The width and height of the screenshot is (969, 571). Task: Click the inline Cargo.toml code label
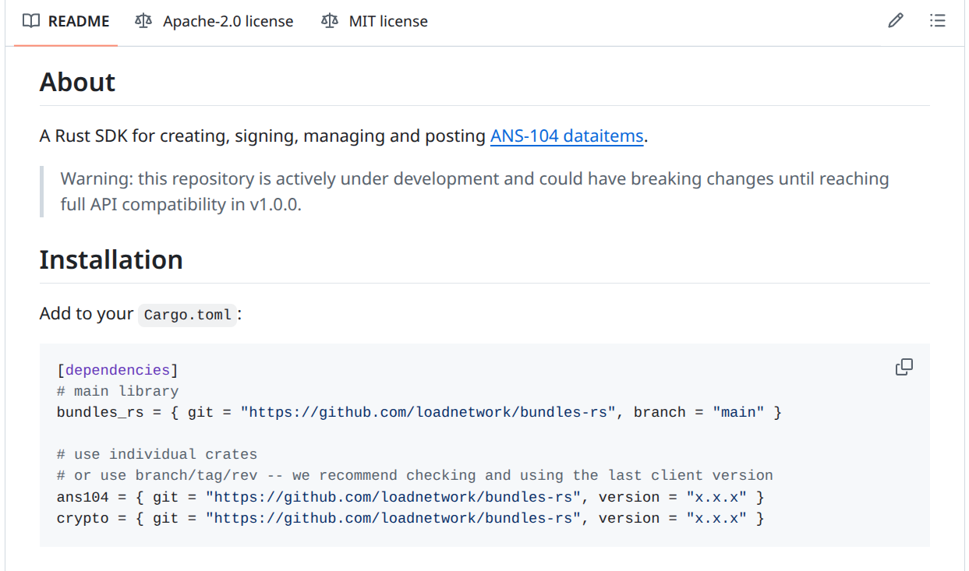click(188, 315)
